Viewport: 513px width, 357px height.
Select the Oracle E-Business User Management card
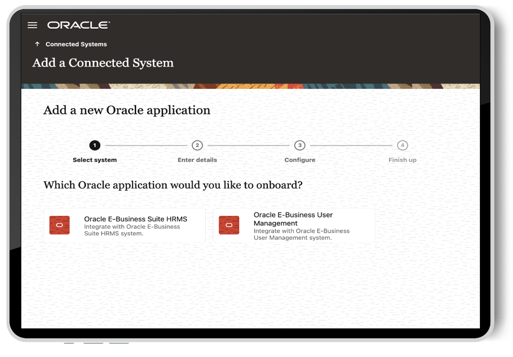click(294, 225)
